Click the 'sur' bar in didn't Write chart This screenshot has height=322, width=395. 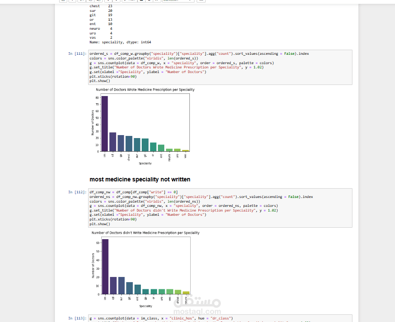coord(121,286)
